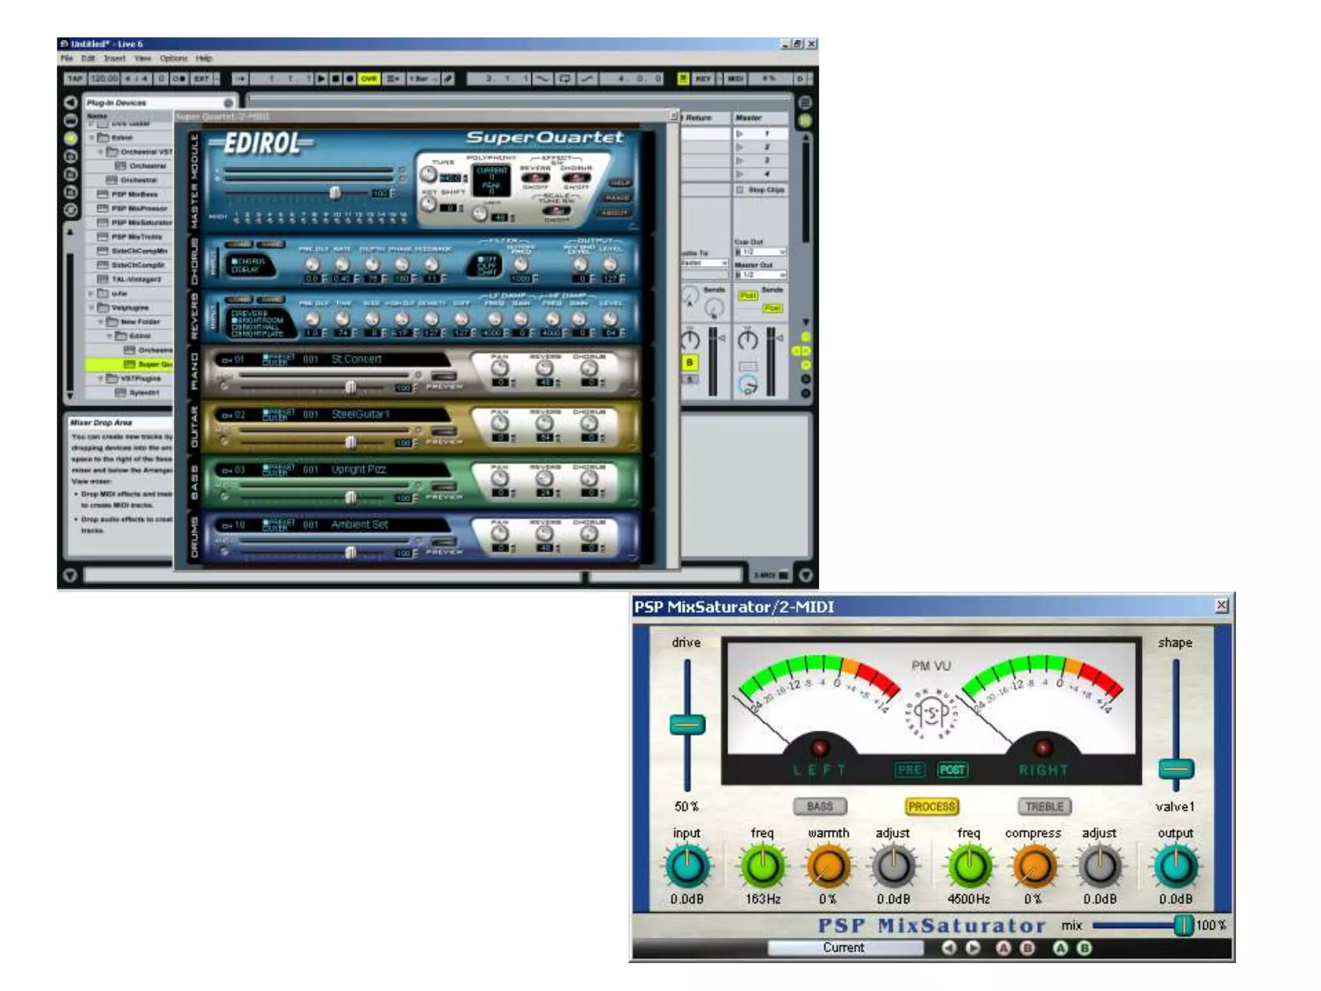Select PSP MixTreble plugin in browser
The width and height of the screenshot is (1321, 991).
(135, 237)
